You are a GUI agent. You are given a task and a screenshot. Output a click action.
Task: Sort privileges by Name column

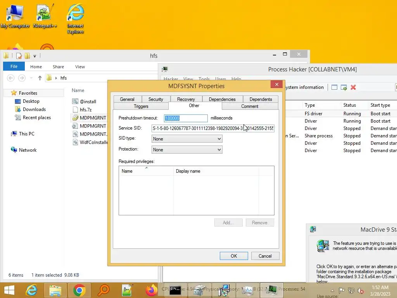(x=146, y=171)
